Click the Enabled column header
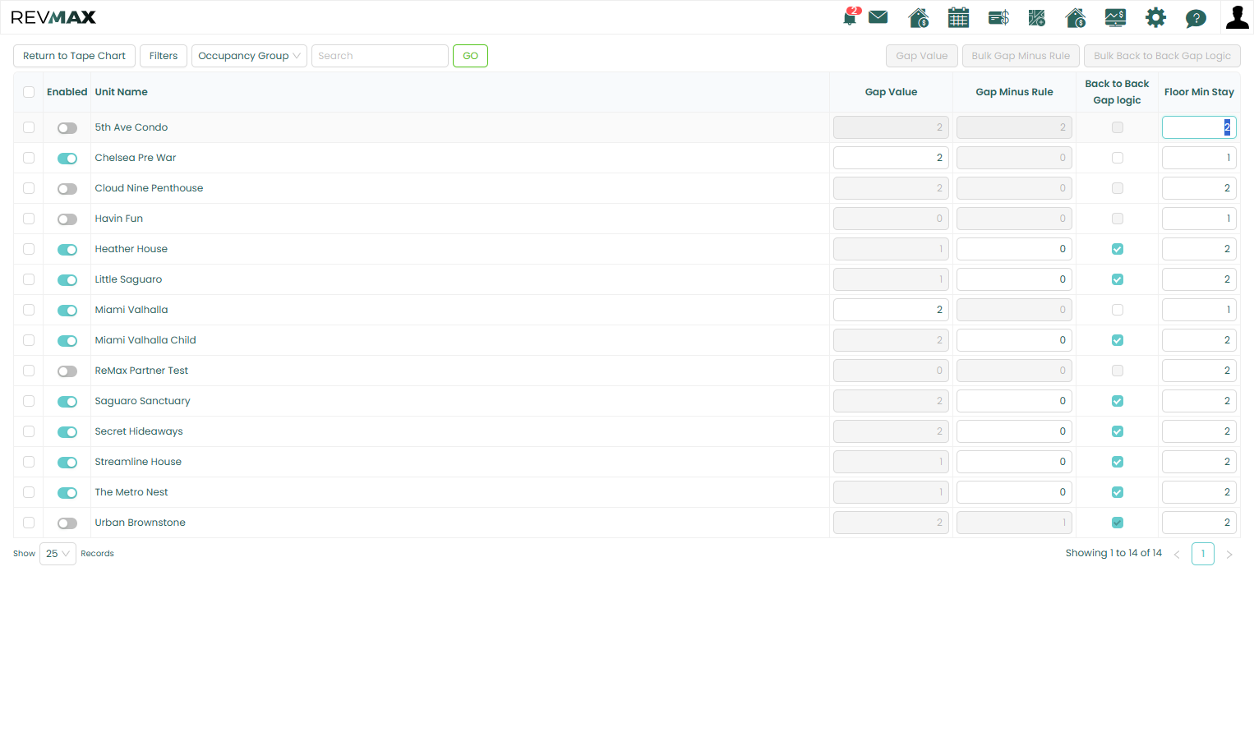 click(67, 92)
